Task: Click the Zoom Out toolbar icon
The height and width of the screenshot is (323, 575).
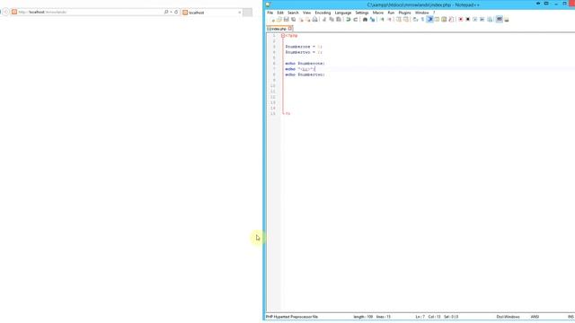Action: pos(389,20)
